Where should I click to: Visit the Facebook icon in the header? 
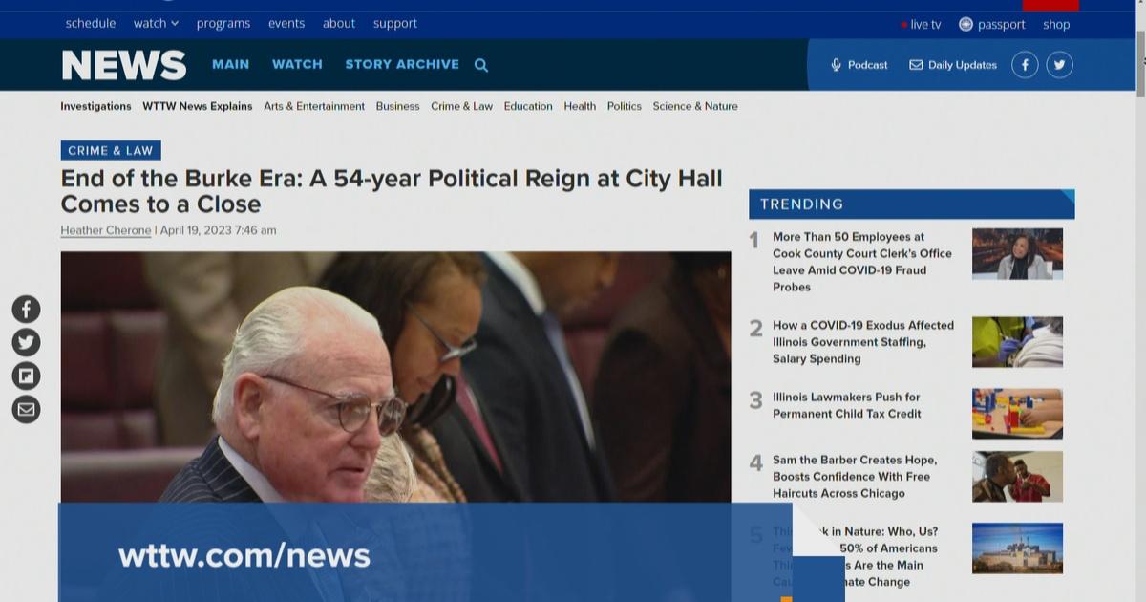click(x=1025, y=64)
